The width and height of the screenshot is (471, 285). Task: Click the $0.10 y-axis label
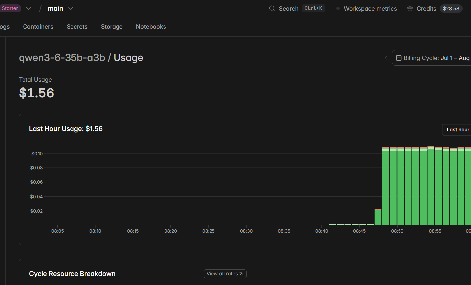[37, 154]
